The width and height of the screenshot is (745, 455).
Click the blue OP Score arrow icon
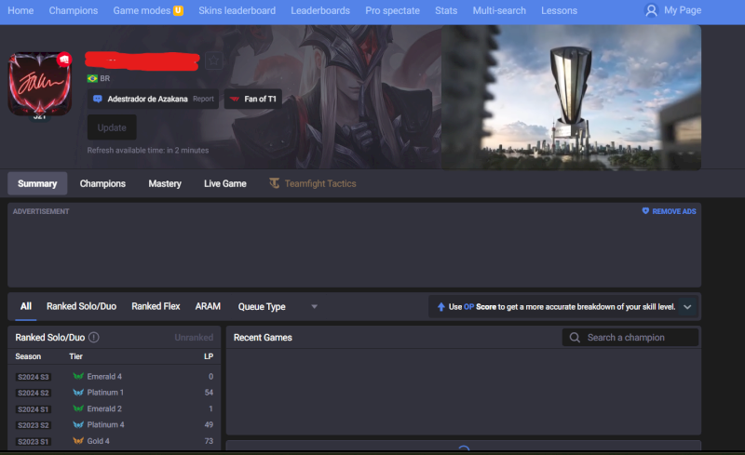440,307
